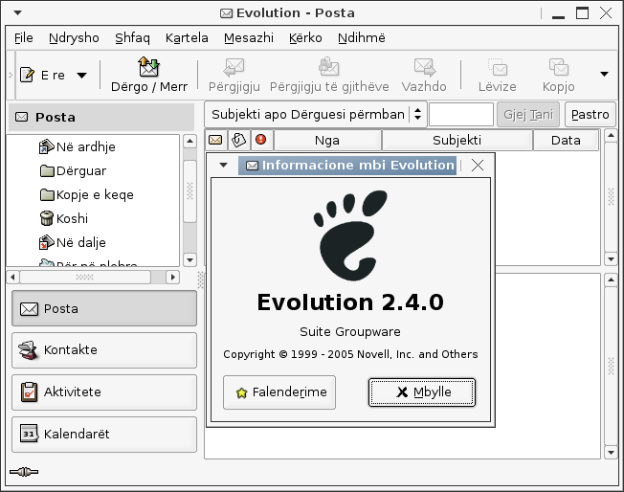
Task: Open the File menu
Action: click(x=24, y=38)
